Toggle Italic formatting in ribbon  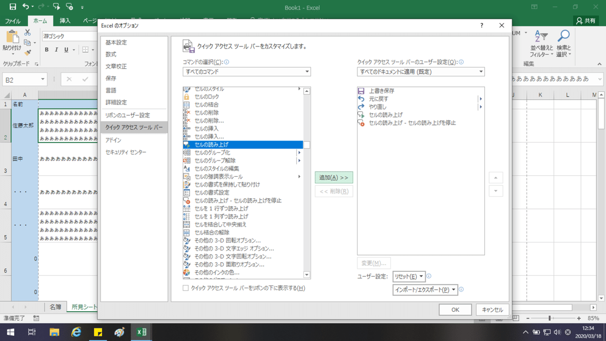57,50
